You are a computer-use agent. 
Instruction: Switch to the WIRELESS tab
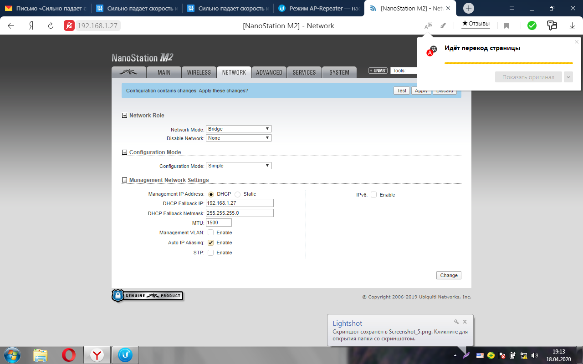click(x=199, y=72)
